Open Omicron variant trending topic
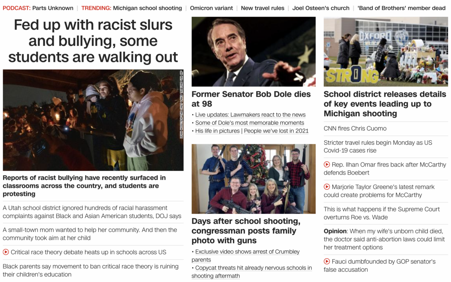 (211, 8)
